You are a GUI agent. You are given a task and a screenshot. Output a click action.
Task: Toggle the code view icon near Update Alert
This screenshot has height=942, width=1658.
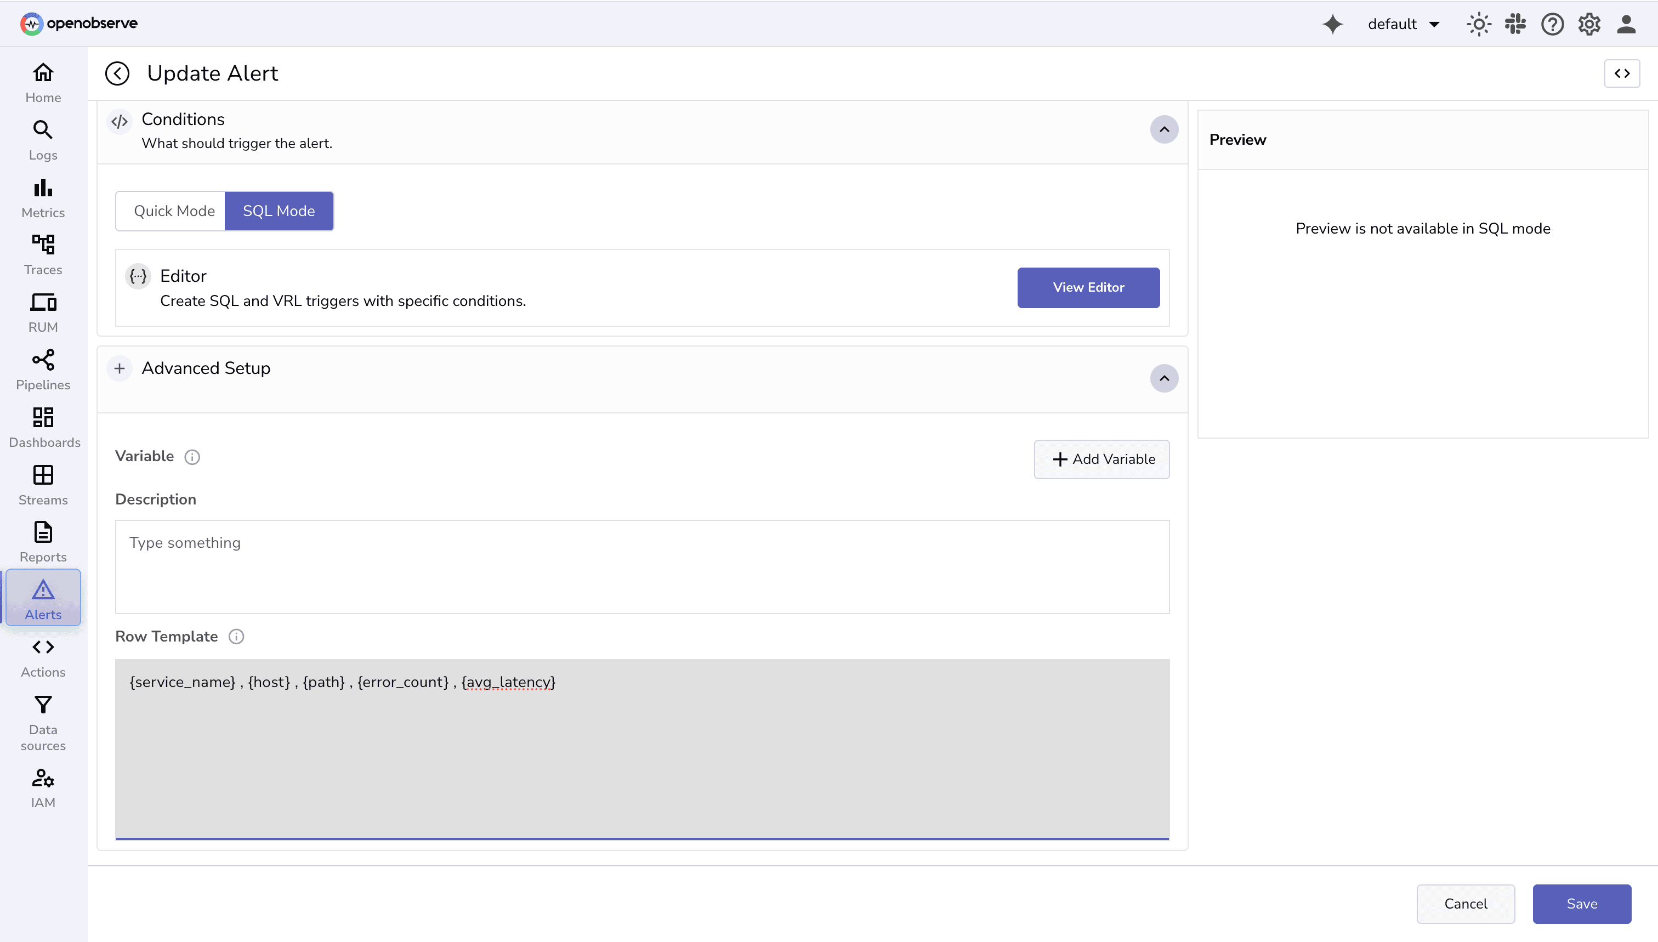coord(1622,73)
